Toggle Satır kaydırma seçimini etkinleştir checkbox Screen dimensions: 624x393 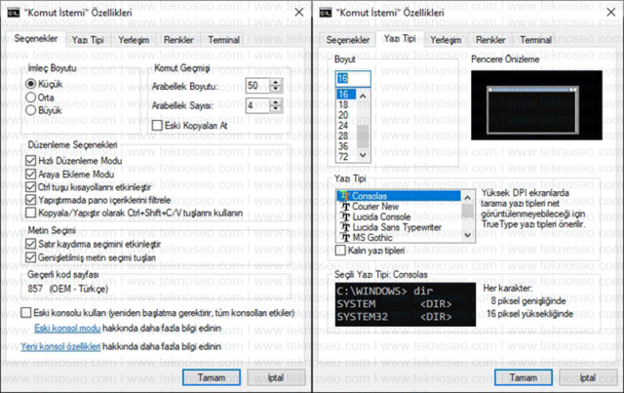pos(30,244)
